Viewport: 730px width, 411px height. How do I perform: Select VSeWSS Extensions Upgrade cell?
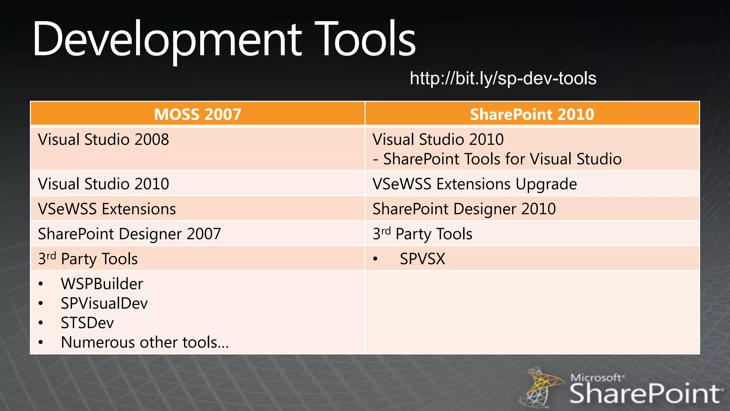pos(474,184)
